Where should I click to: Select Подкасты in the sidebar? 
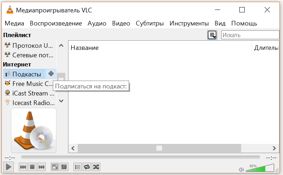27,74
